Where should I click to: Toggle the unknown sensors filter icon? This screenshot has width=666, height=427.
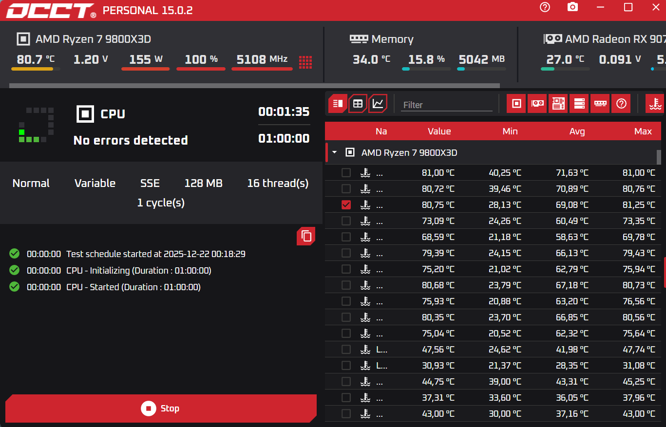(x=621, y=104)
